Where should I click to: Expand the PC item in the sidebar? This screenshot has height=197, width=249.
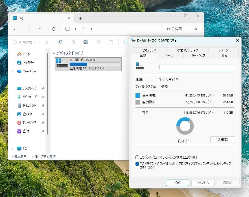(12, 148)
